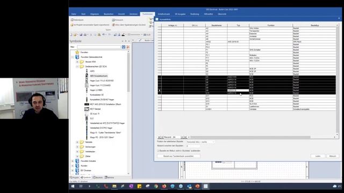This screenshot has width=344, height=193.
Task: Expand the Favoriten Industrie node
Action: (x=73, y=161)
